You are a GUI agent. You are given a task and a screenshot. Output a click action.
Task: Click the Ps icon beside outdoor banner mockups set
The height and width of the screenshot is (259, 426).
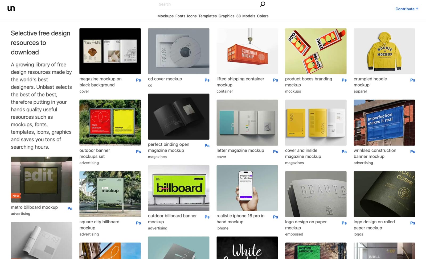[138, 152]
